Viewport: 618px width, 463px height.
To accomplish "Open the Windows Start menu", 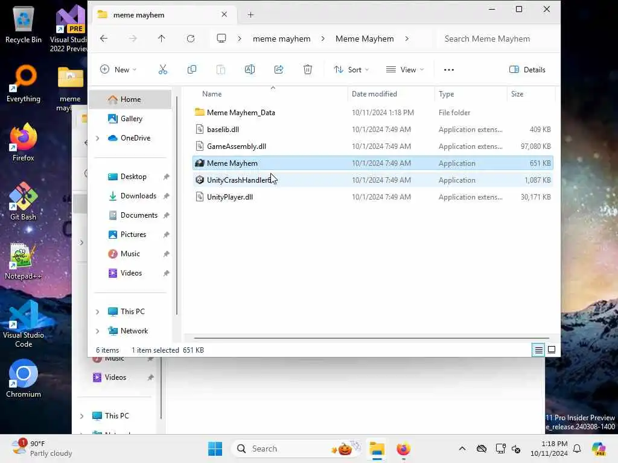I will click(215, 449).
